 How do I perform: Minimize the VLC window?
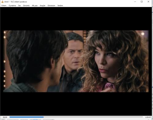coord(135,2)
